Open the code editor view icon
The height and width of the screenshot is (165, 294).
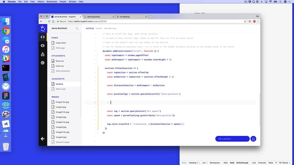[43, 37]
